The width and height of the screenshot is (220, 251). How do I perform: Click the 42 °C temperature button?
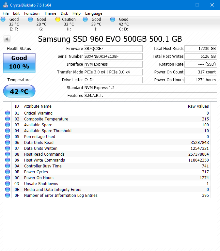(x=19, y=91)
